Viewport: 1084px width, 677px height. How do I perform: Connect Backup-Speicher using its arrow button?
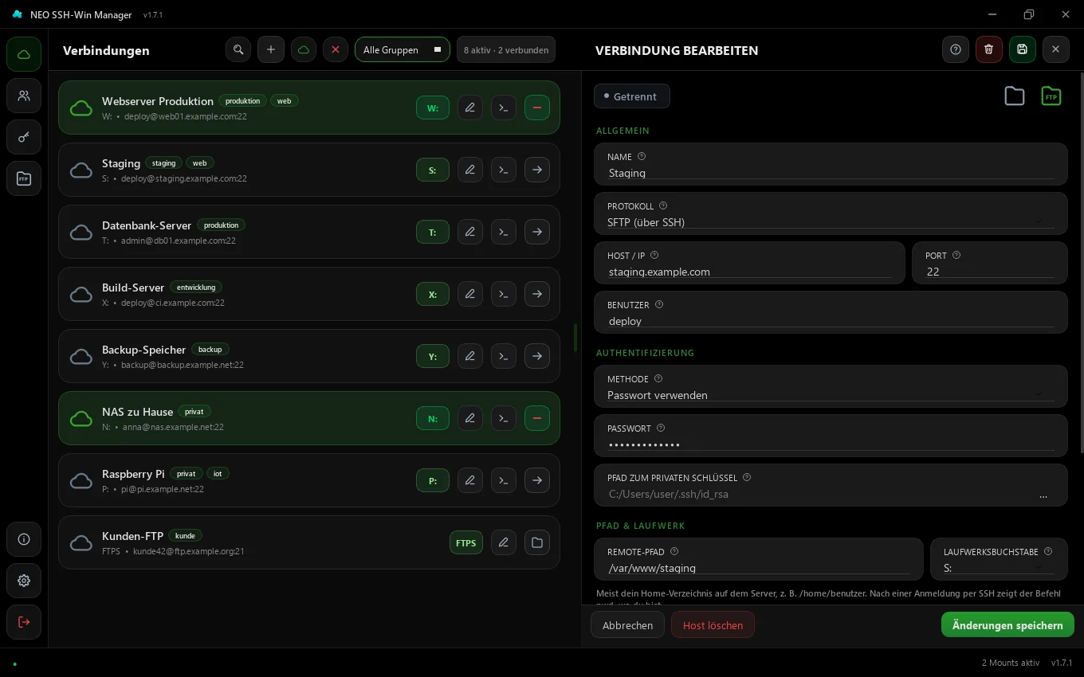coord(537,356)
